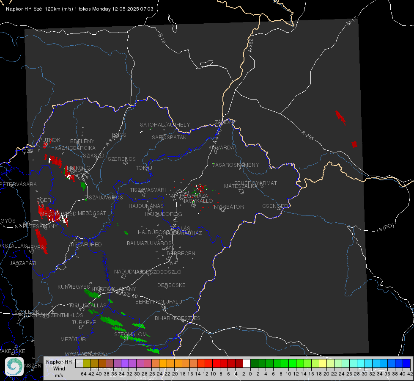Select the yellow swatch between 18 and 20
Screen dimensions: 414x381
click(x=323, y=363)
